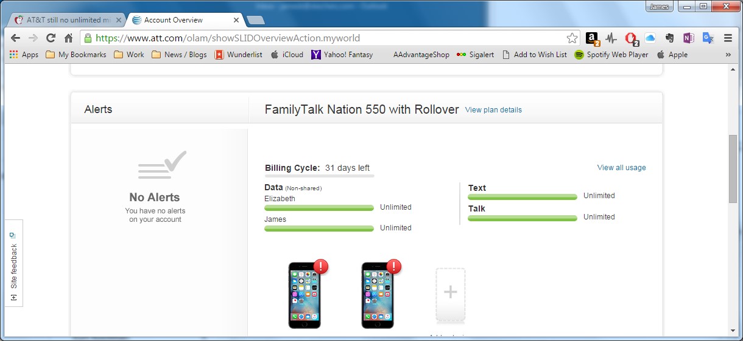This screenshot has width=743, height=341.
Task: Open the OneNote clipper extension
Action: click(x=688, y=38)
